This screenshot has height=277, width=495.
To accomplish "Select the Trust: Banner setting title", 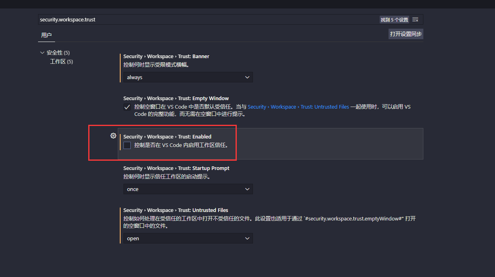I will (166, 56).
